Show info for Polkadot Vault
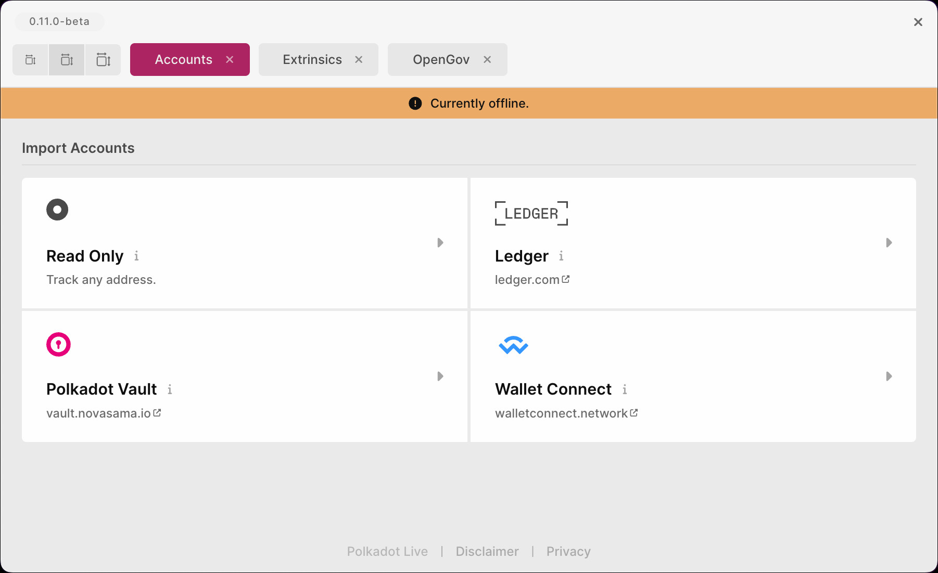The image size is (938, 573). (170, 389)
